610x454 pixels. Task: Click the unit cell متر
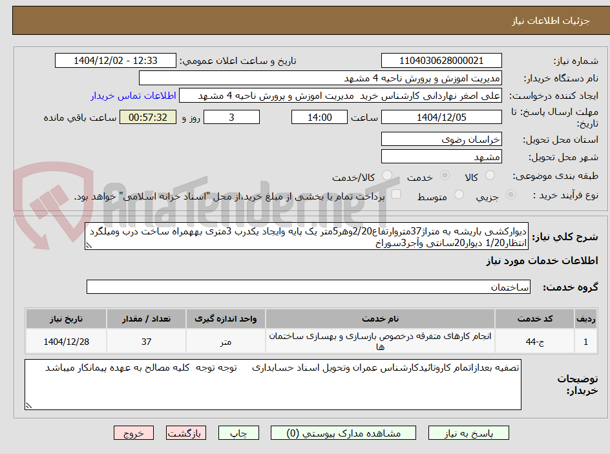226,341
